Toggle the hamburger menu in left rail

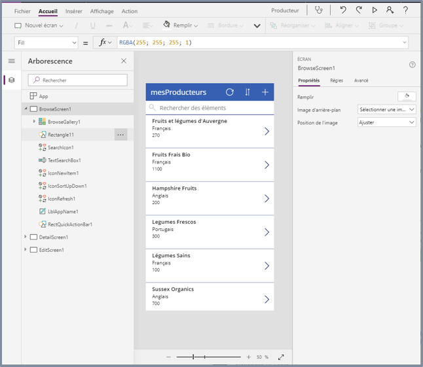click(12, 61)
